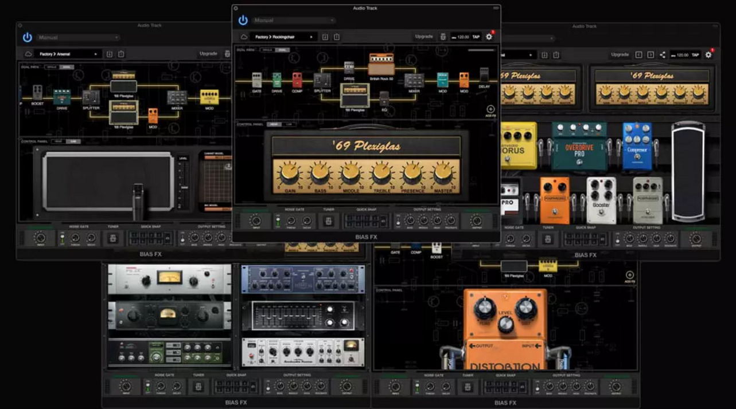The width and height of the screenshot is (736, 409).
Task: Open Manual dropdown in front Rockingchair window
Action: [x=294, y=21]
